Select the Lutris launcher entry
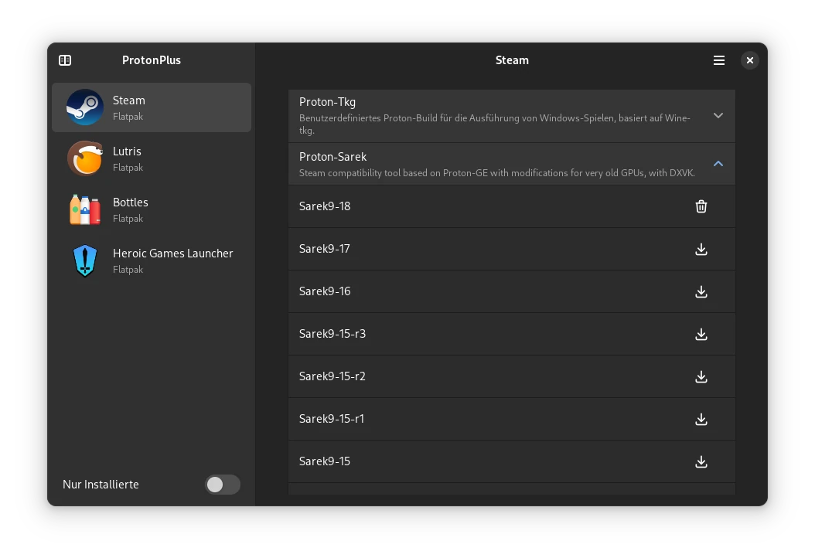Image resolution: width=815 pixels, height=558 pixels. (x=152, y=158)
